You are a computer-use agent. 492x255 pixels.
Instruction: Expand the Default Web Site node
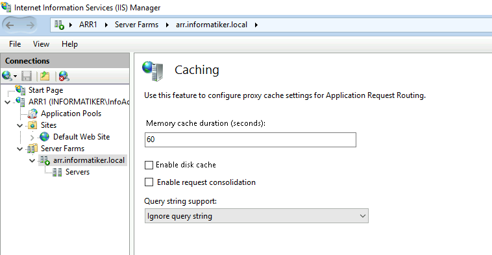(32, 138)
